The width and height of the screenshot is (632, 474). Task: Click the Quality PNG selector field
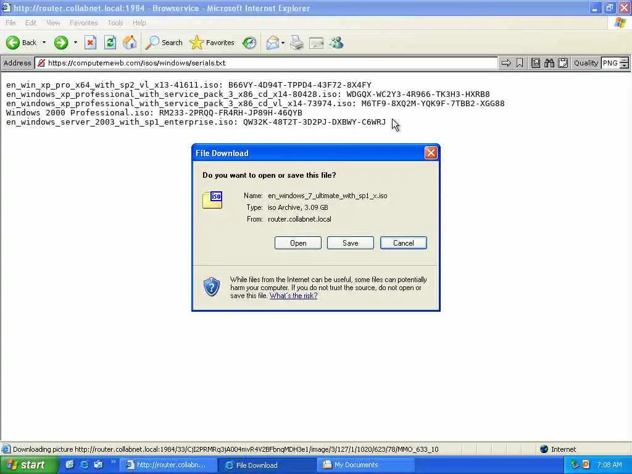pyautogui.click(x=610, y=63)
